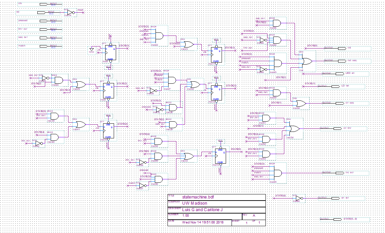Select the clk input pin symbol
The height and width of the screenshot is (233, 385).
pyautogui.click(x=44, y=4)
